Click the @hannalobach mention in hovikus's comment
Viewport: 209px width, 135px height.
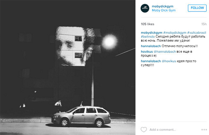(x=165, y=52)
